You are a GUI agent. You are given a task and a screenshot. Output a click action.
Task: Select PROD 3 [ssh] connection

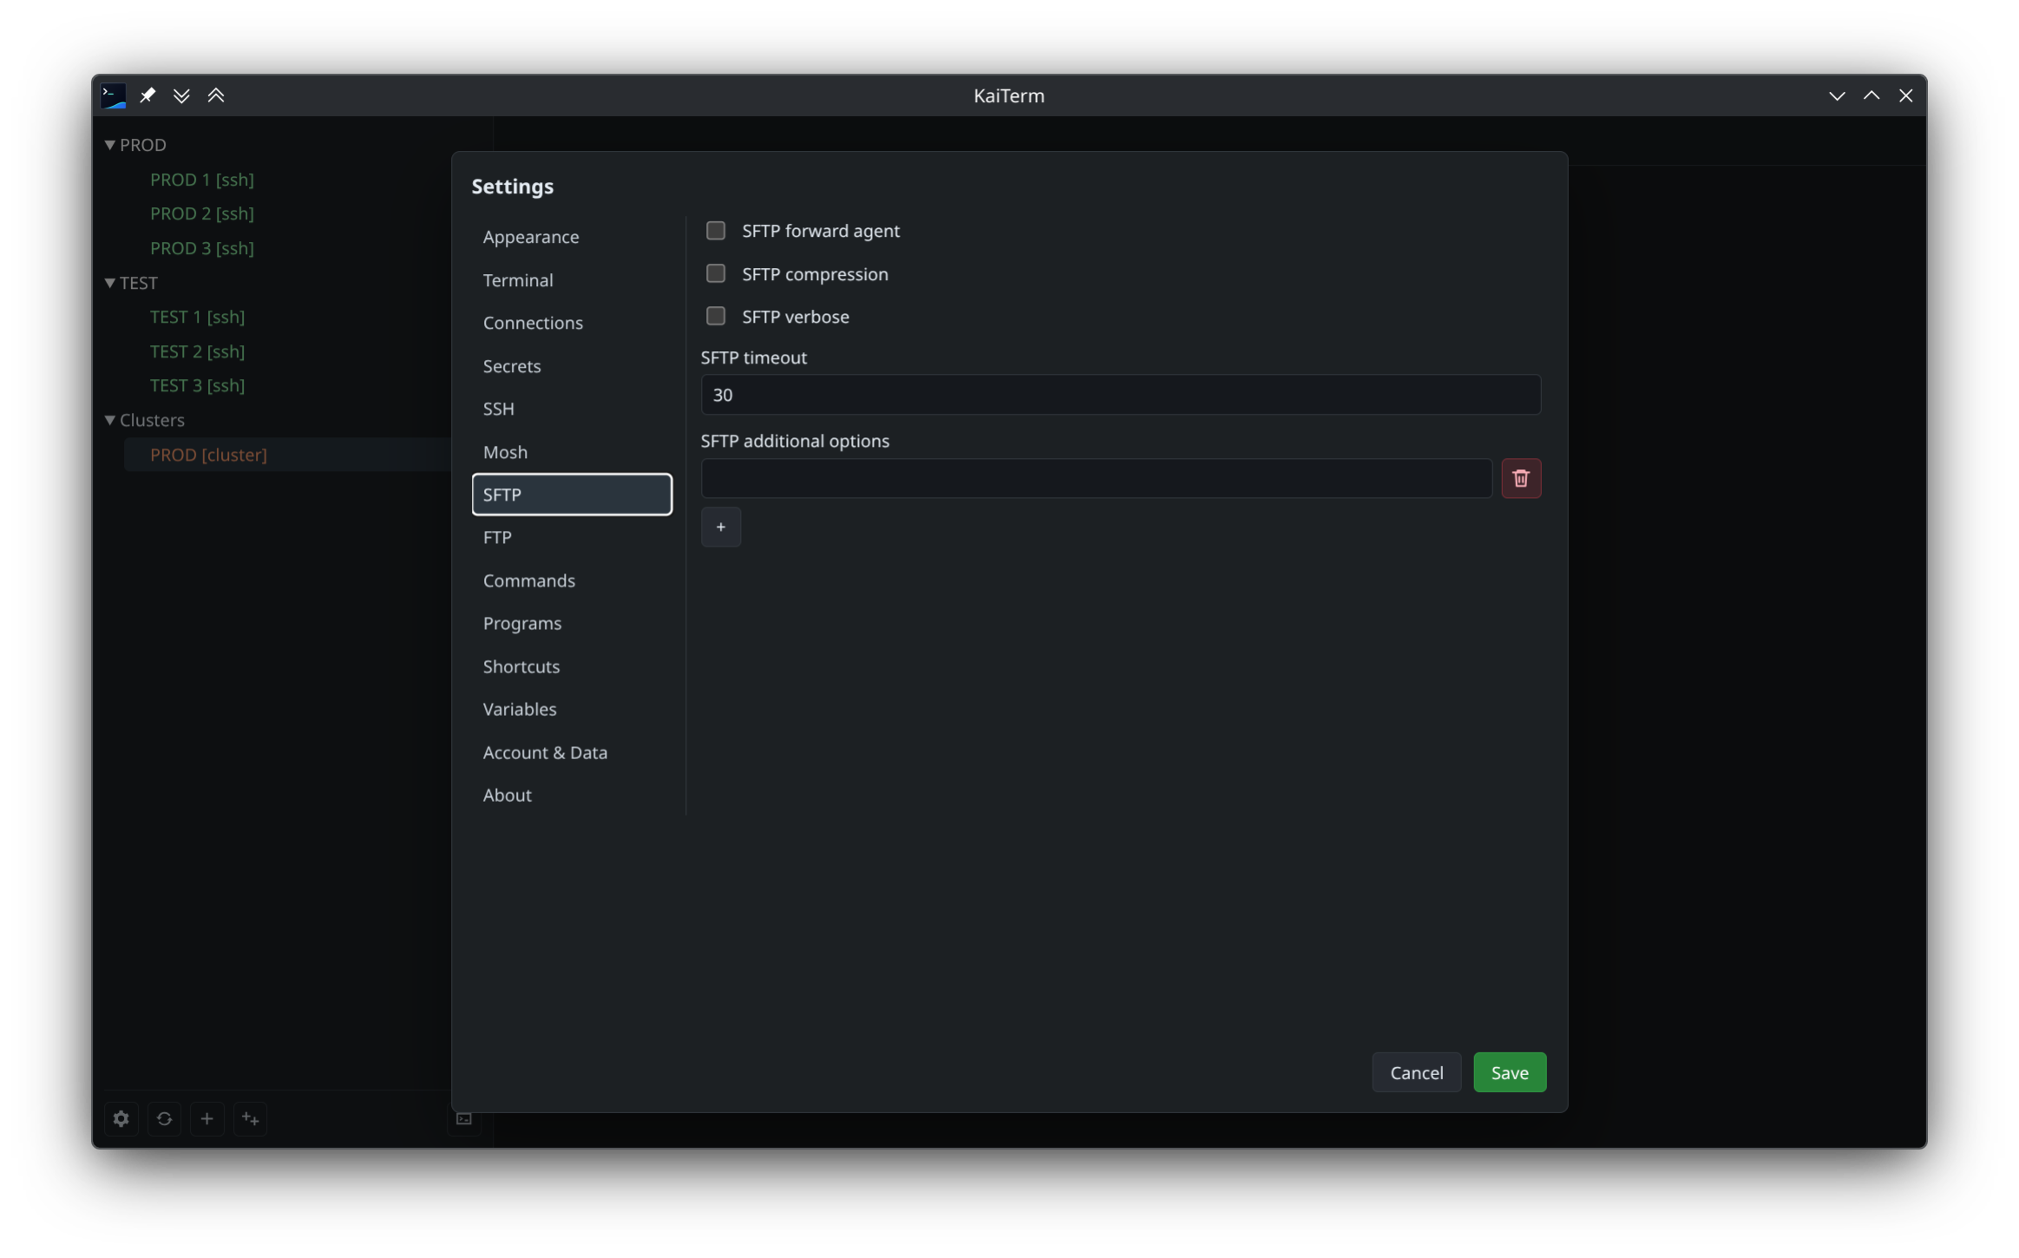202,248
